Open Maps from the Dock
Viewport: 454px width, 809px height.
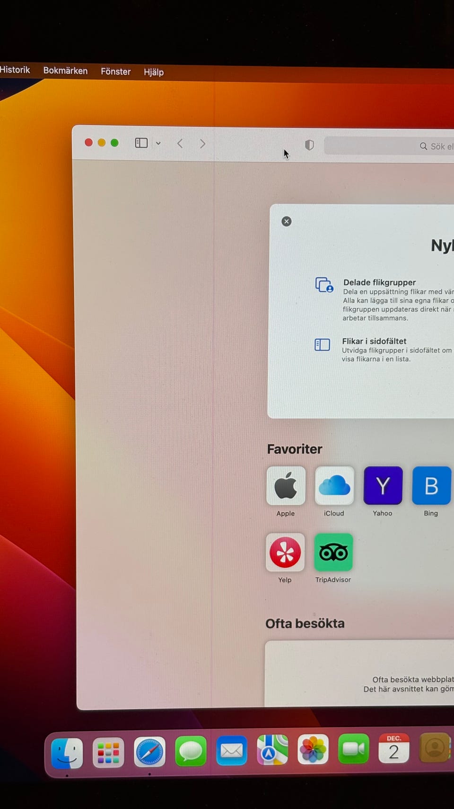[x=272, y=750]
